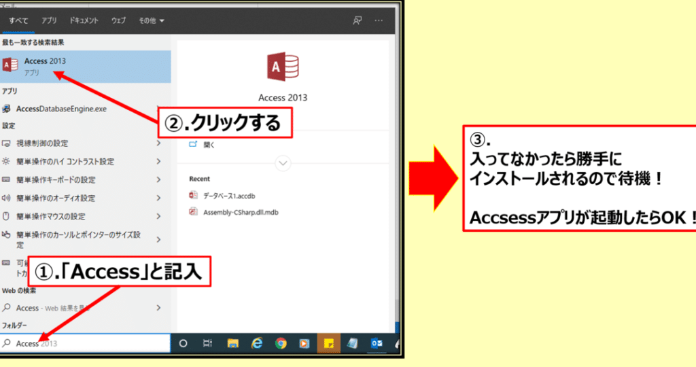Launch AccessDatabaseEngine.exe from the apps list
This screenshot has height=367, width=696.
(x=61, y=109)
